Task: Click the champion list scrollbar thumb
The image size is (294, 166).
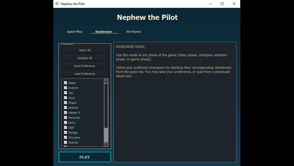Action: 106,106
